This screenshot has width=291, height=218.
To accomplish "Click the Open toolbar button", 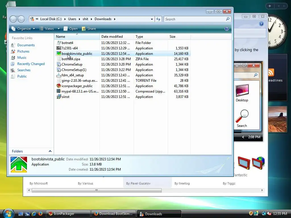I will click(x=71, y=29).
